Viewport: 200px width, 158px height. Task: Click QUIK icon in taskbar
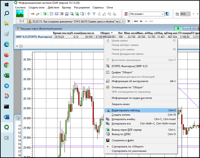click(6, 127)
